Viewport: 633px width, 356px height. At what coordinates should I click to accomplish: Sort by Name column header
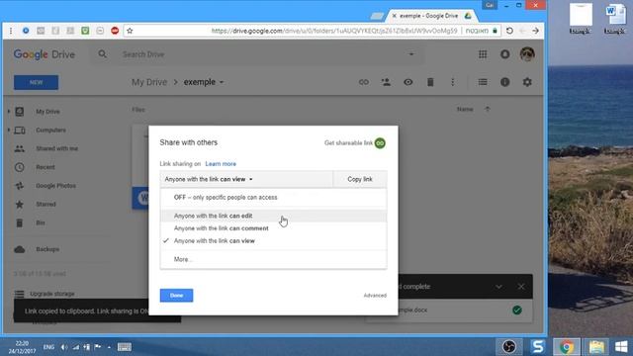[x=465, y=109]
